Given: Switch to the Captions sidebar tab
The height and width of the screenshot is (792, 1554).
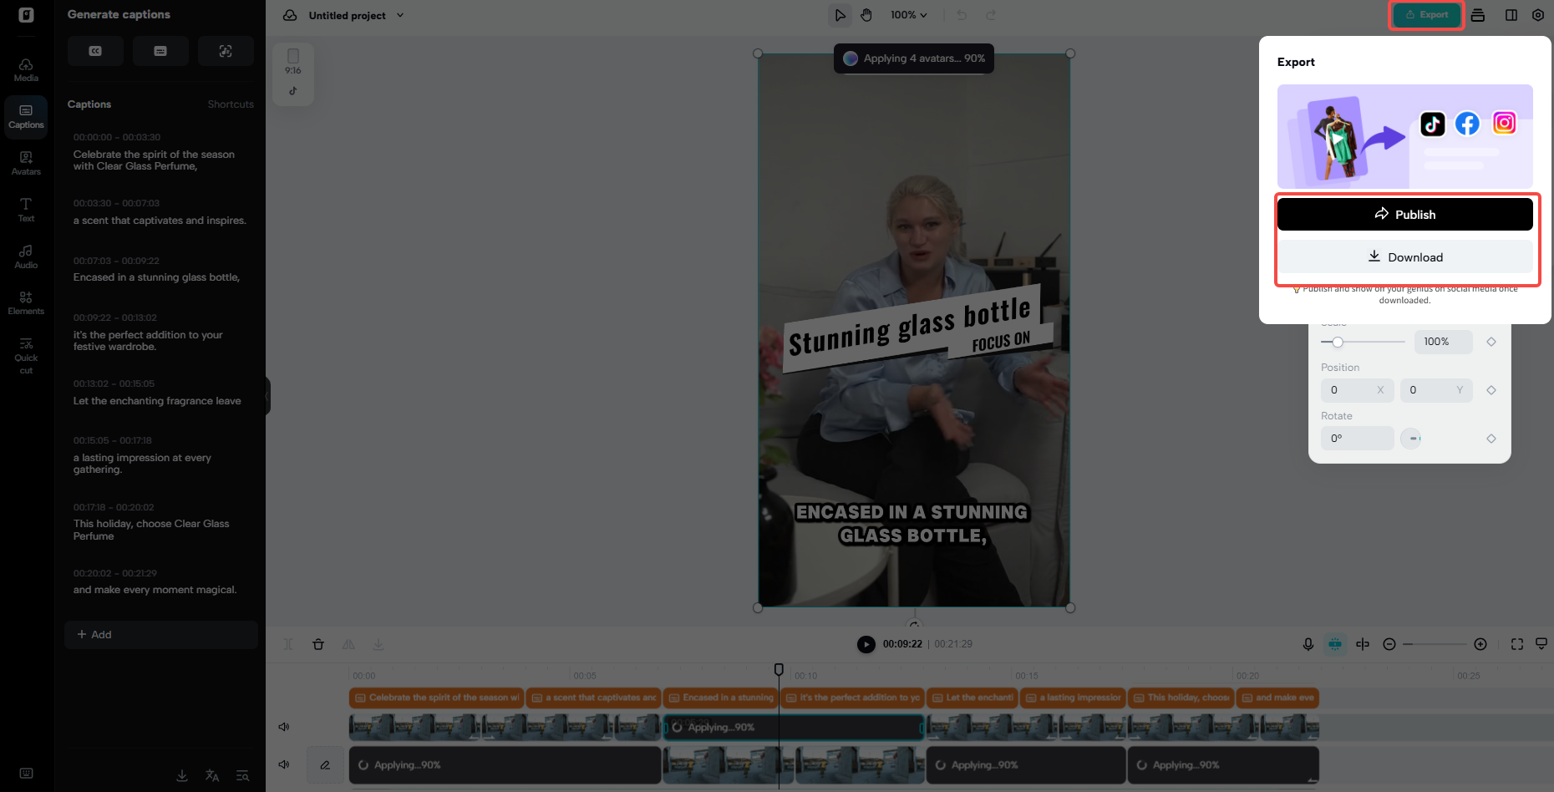Looking at the screenshot, I should click(x=26, y=116).
